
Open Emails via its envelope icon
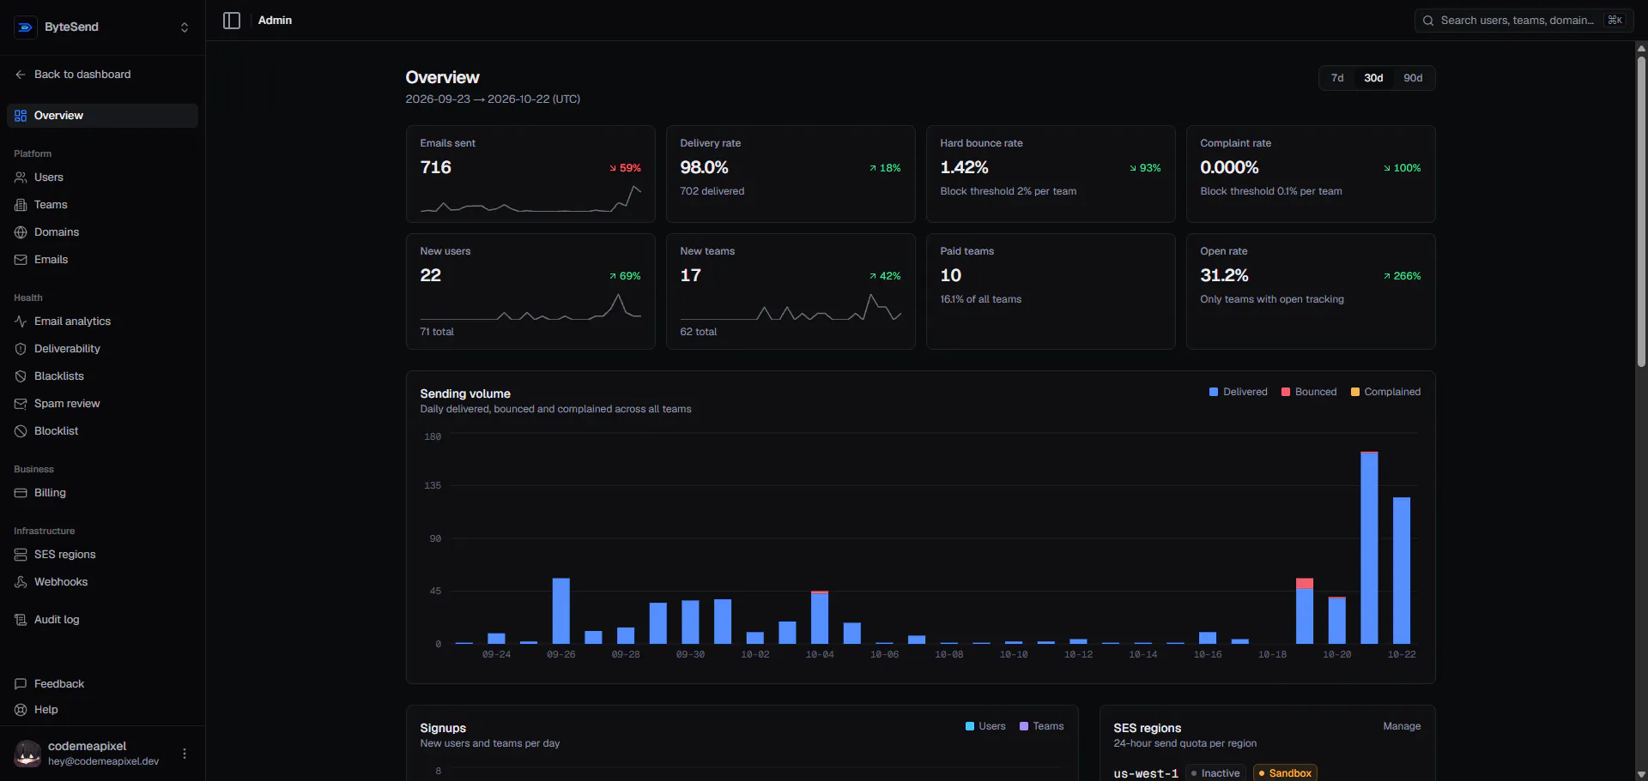pos(21,260)
